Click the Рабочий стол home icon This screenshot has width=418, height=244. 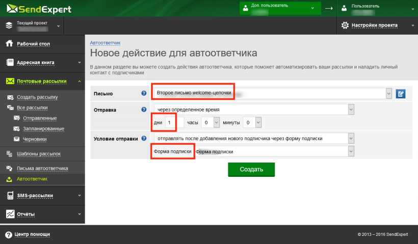[9, 44]
